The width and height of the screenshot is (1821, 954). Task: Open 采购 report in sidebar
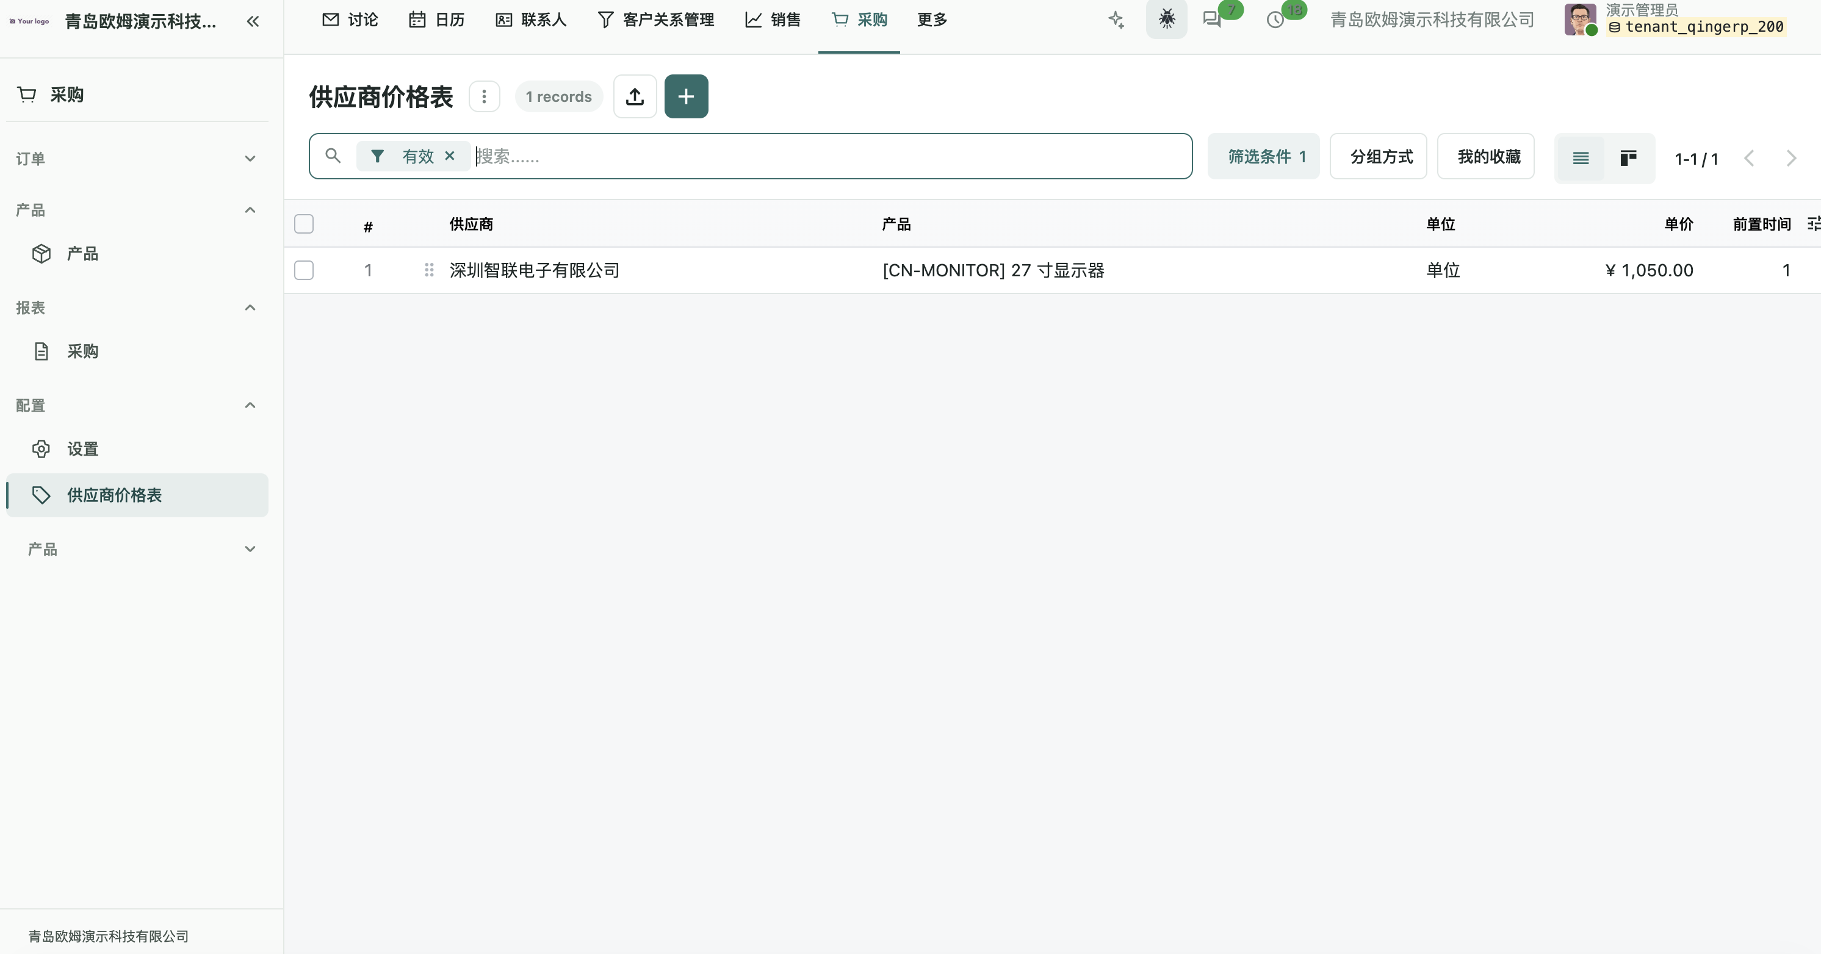click(137, 351)
